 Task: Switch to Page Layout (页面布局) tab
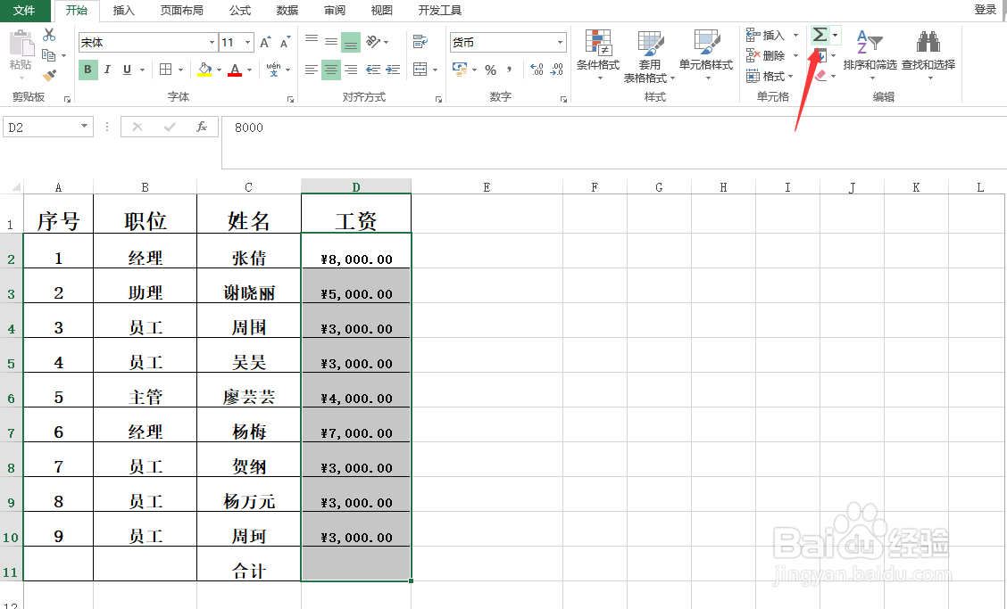click(x=182, y=11)
